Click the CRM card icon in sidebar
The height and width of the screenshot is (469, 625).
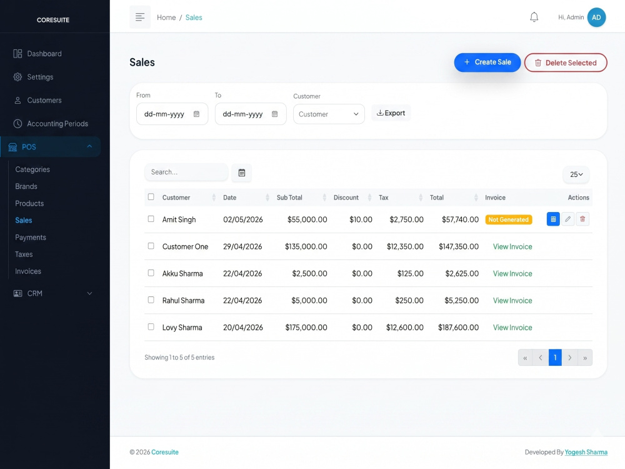(x=17, y=293)
